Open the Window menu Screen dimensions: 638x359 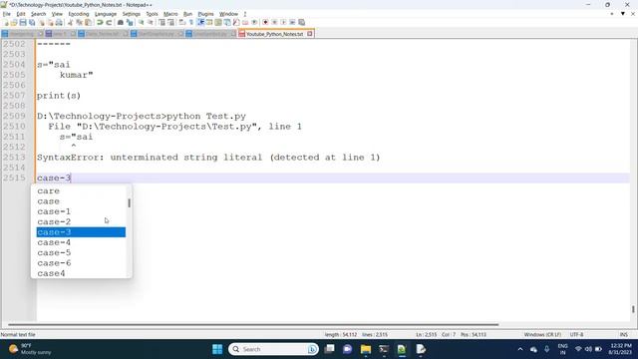(x=228, y=14)
